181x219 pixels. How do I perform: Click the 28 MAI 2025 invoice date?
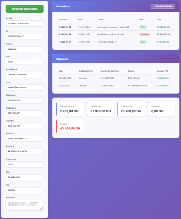click(84, 34)
